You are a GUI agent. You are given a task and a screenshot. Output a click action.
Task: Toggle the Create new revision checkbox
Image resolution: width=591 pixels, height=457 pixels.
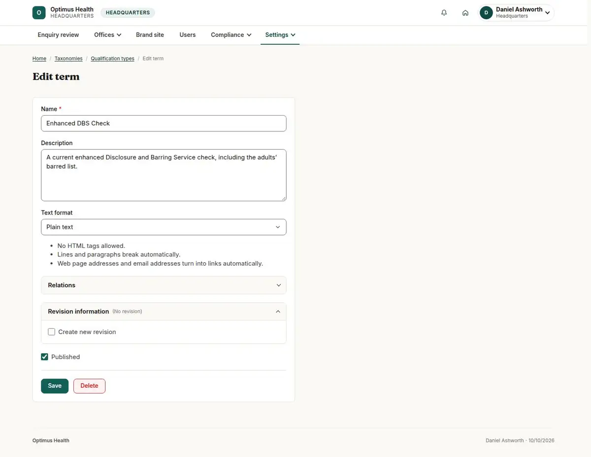coord(52,332)
